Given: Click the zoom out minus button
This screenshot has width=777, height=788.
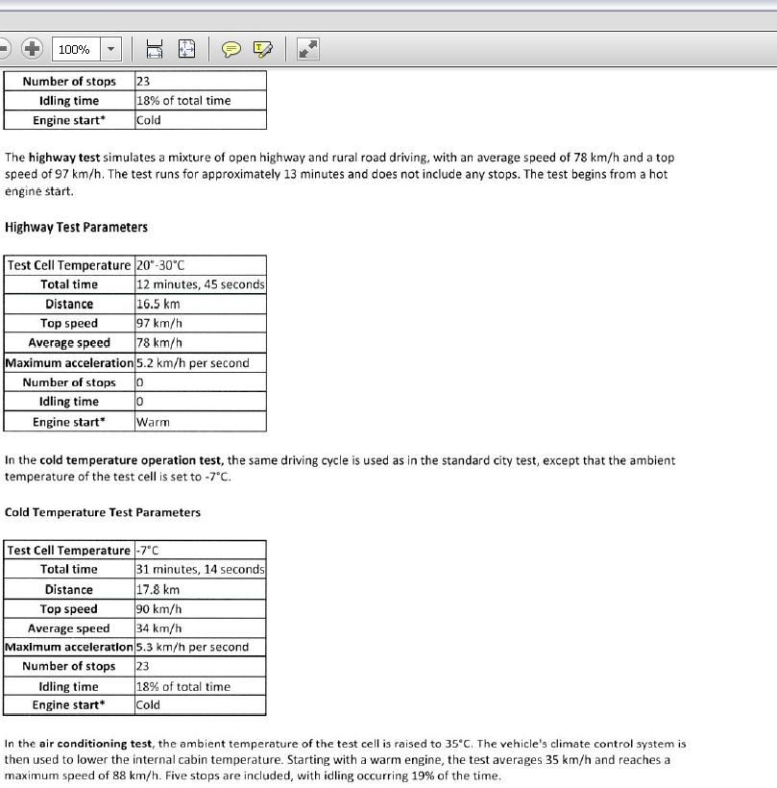Looking at the screenshot, I should pos(3,49).
